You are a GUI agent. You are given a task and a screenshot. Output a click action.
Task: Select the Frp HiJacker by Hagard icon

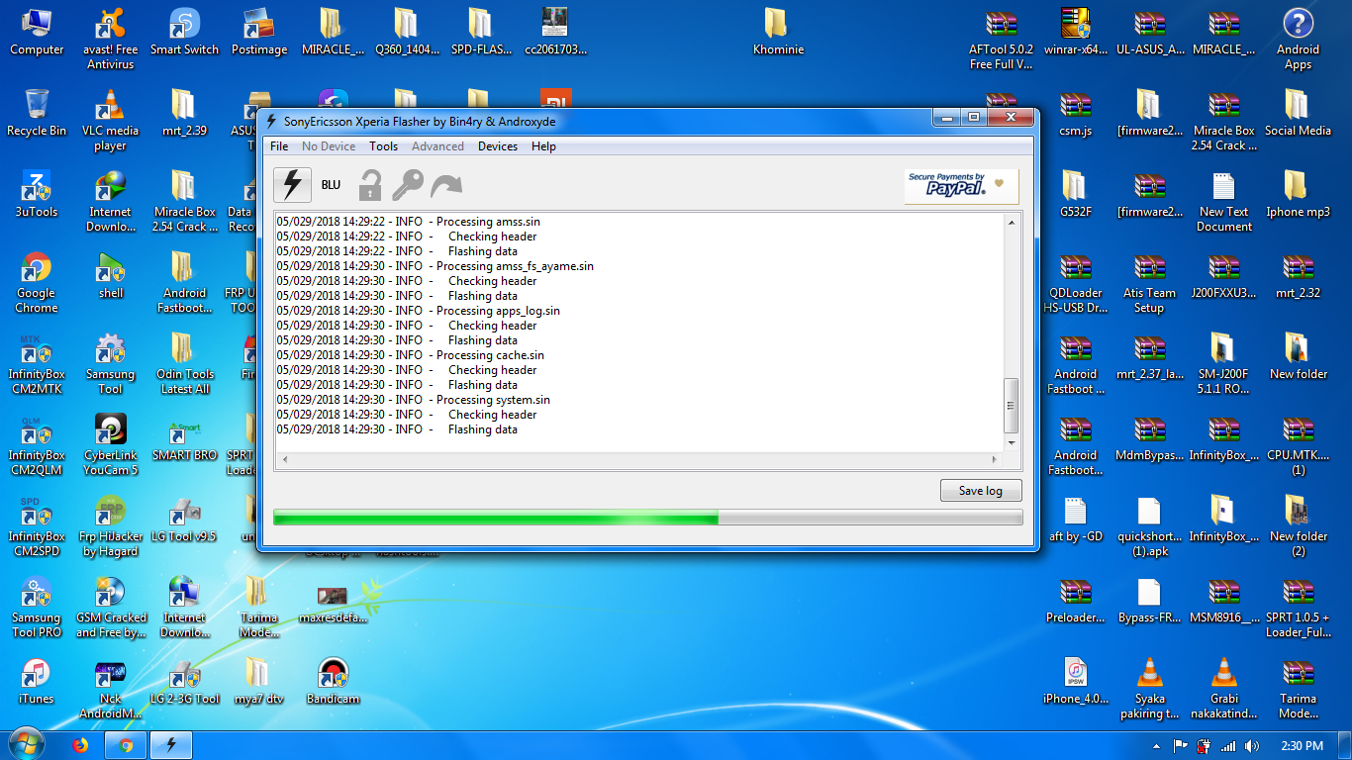(x=111, y=525)
